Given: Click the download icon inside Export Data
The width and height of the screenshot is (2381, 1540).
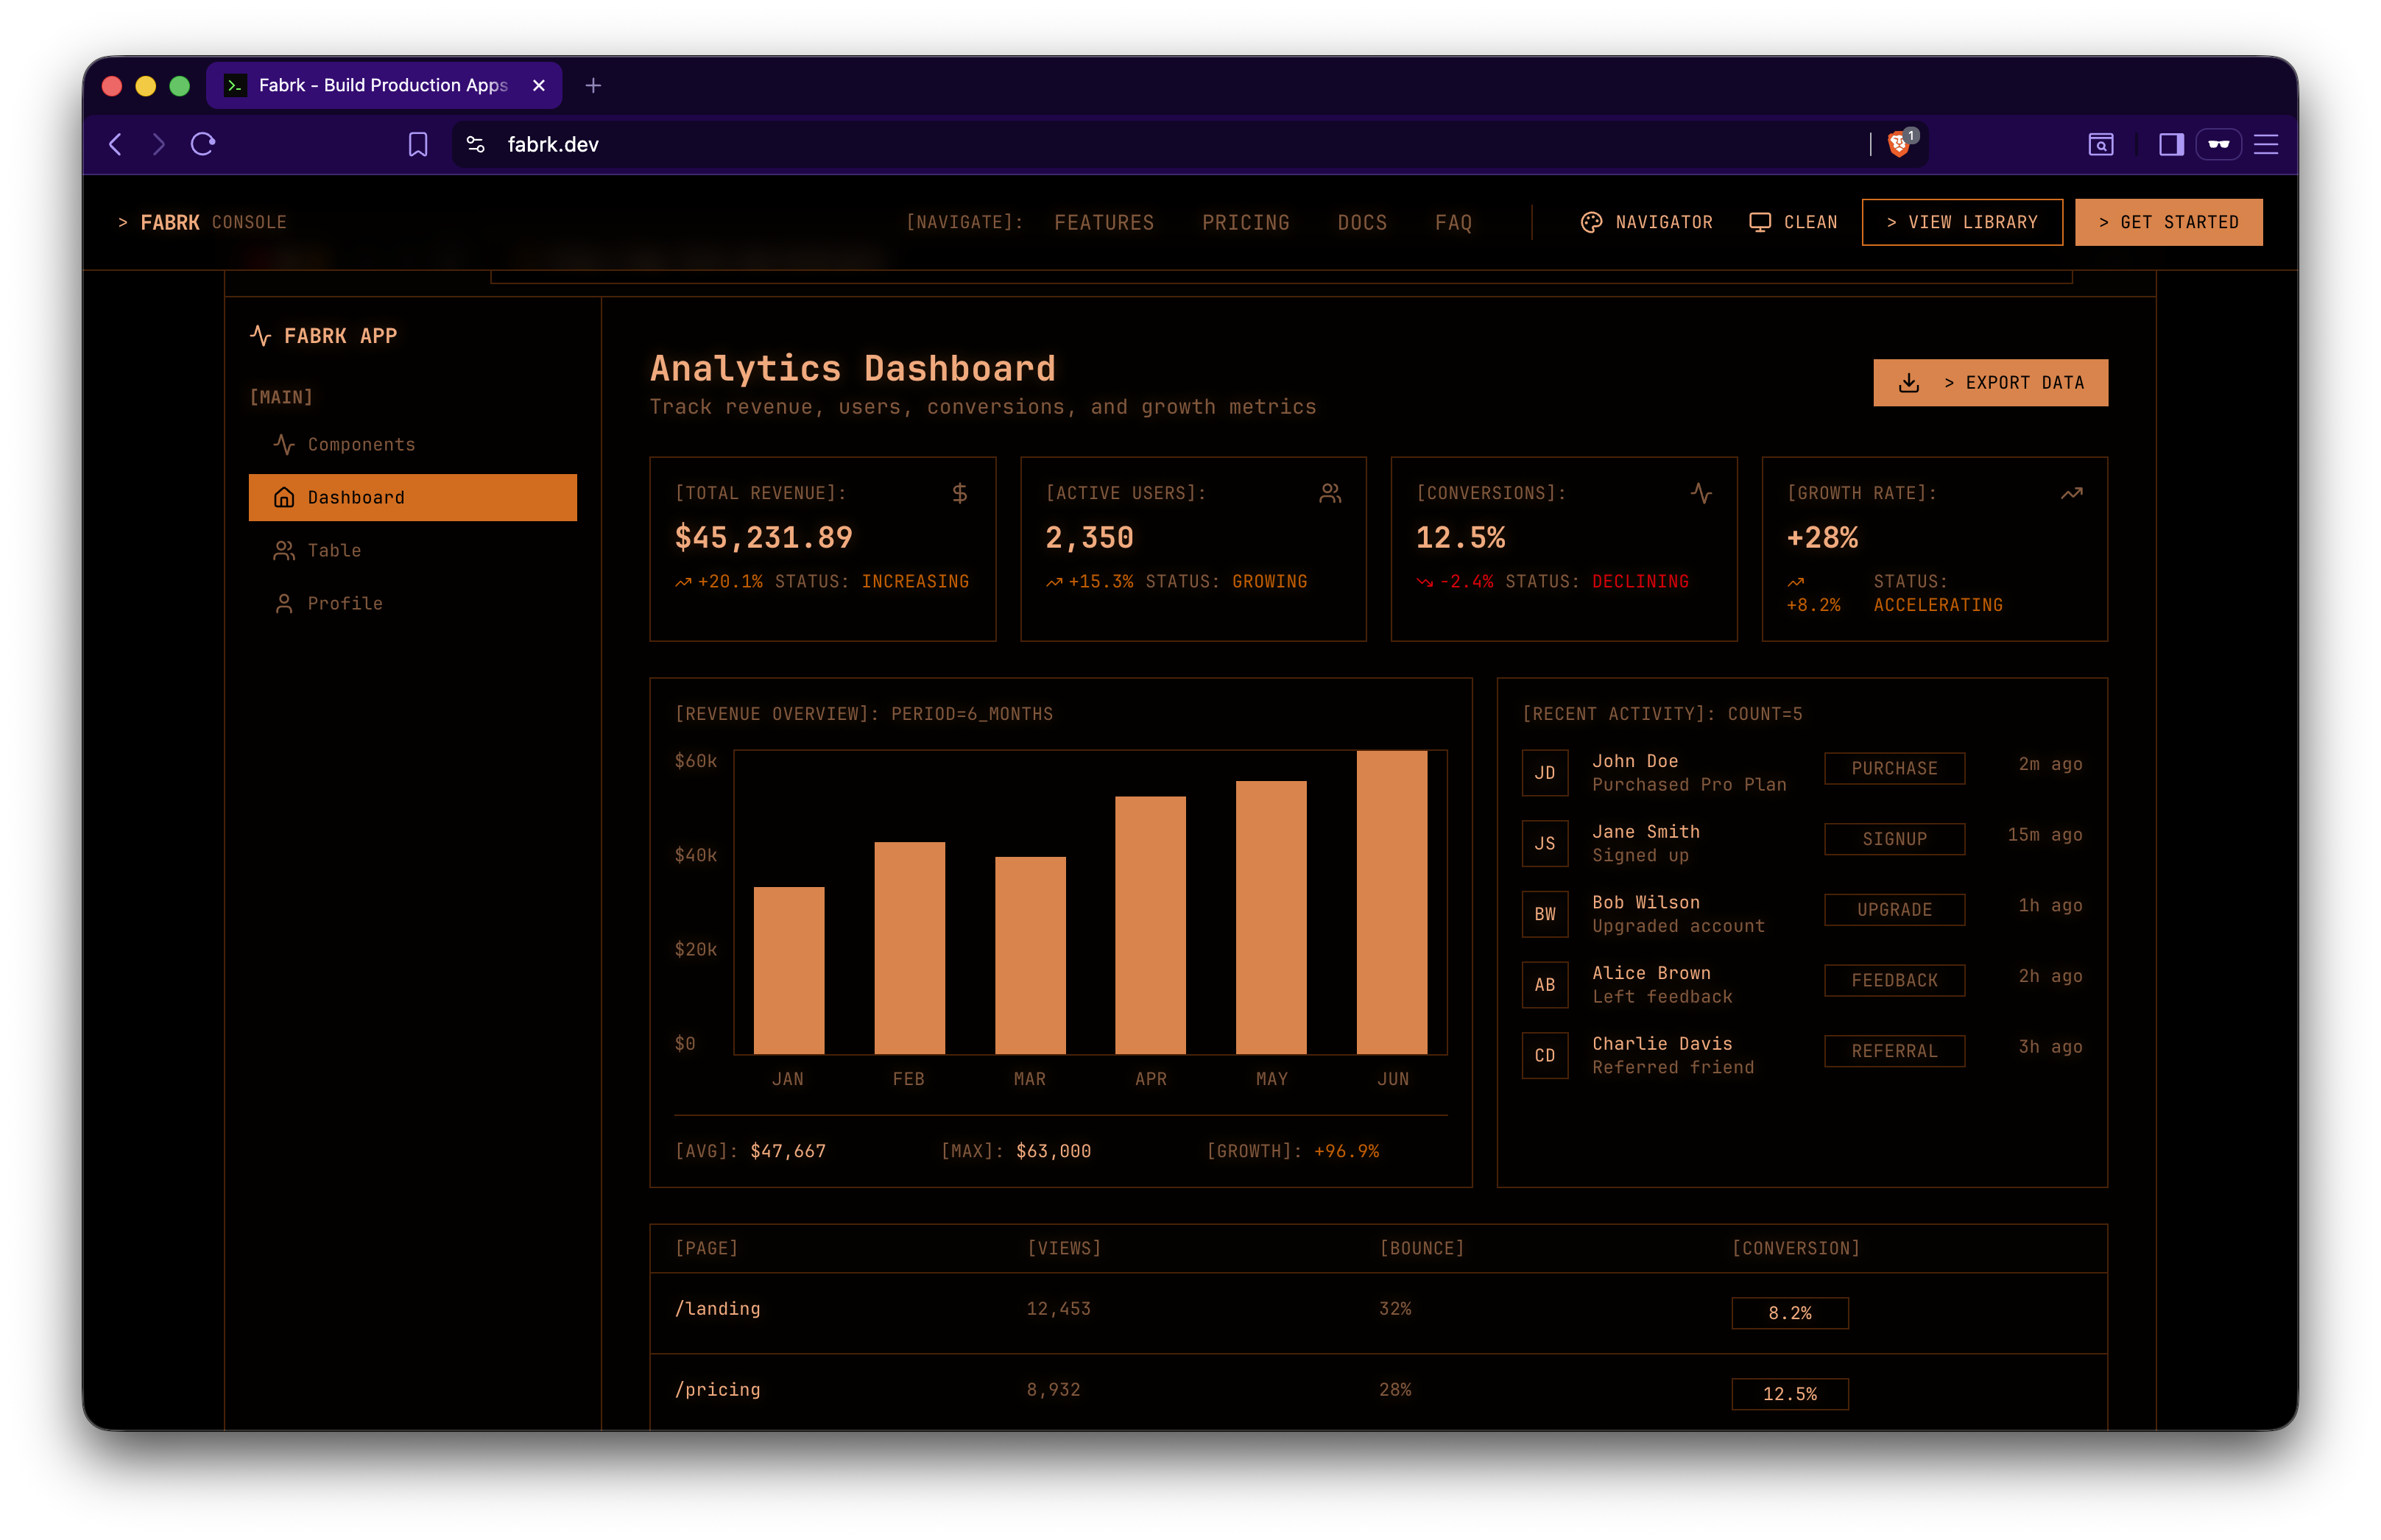Looking at the screenshot, I should click(x=1909, y=382).
